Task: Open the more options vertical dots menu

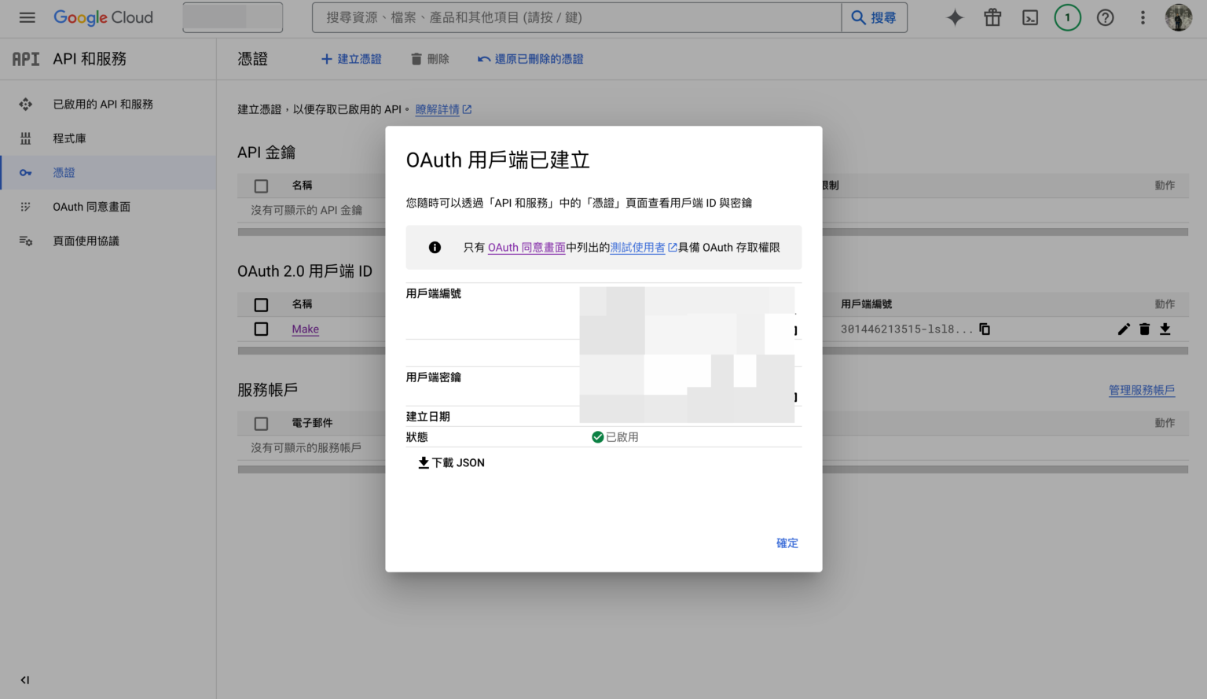Action: click(x=1143, y=17)
